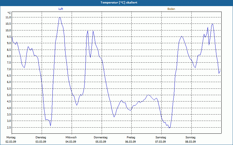
Task: Click the 9,0 y-axis value
Action: [9, 43]
